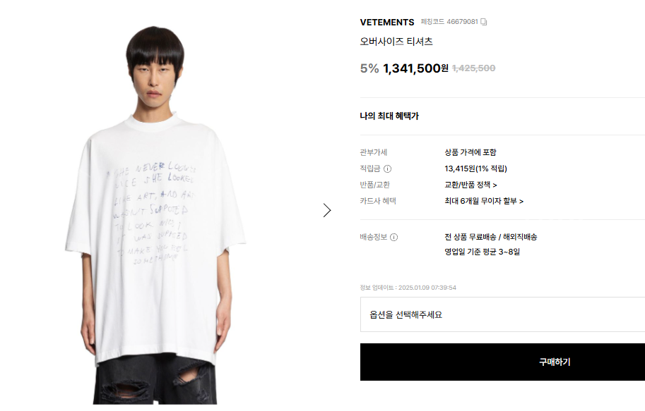The height and width of the screenshot is (411, 645).
Task: Show the next product image with the right arrow
Action: coord(327,210)
